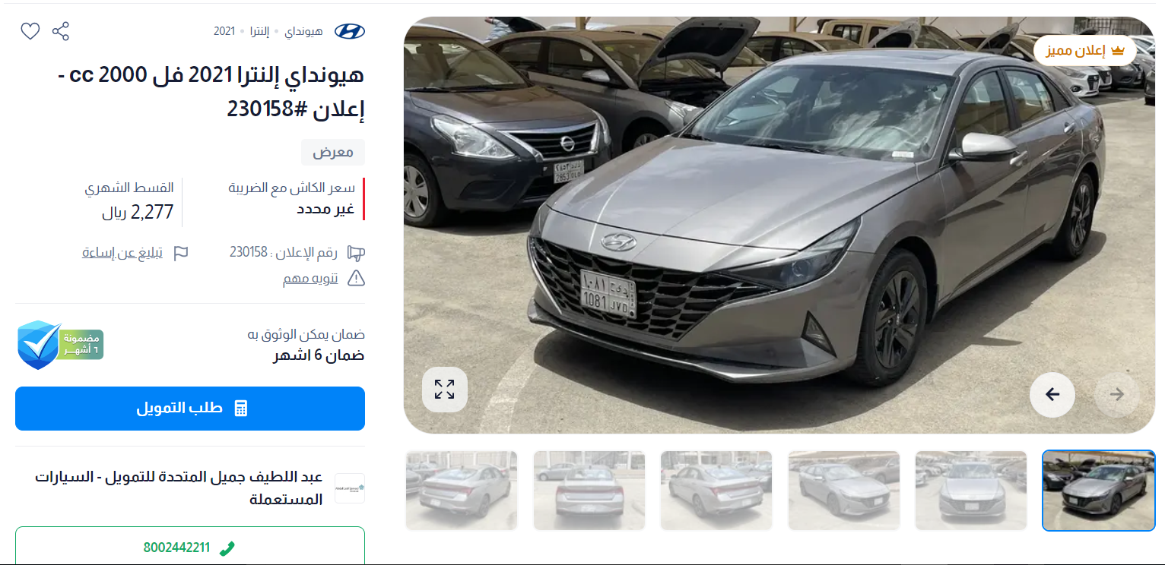This screenshot has width=1165, height=565.
Task: Advance gallery with grey right arrow
Action: coord(1117,394)
